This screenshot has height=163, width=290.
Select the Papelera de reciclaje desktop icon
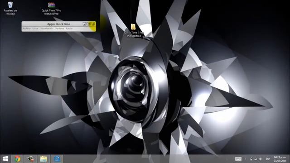click(10, 8)
